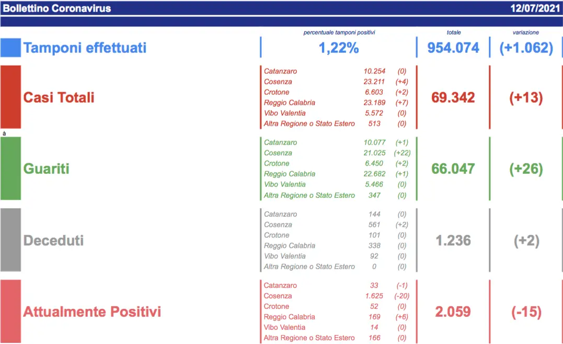Click Cosenza cases change (+4)
Image resolution: width=563 pixels, height=344 pixels.
[402, 82]
